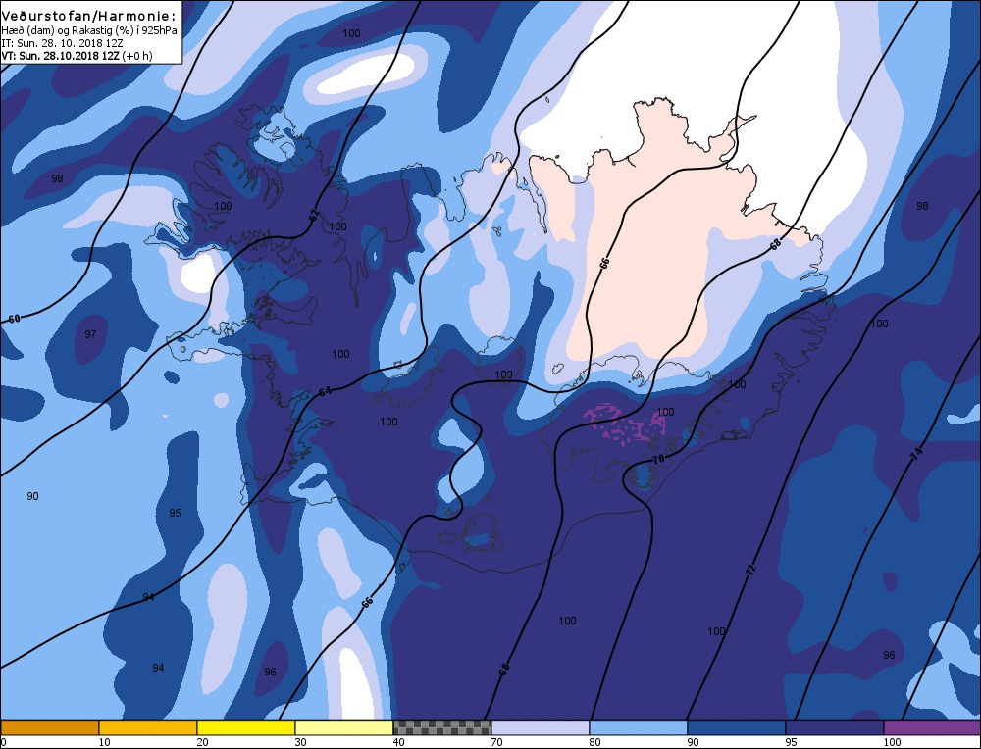Viewport: 981px width, 749px height.
Task: Select the purple above-100% legend swatch
Action: pos(932,727)
